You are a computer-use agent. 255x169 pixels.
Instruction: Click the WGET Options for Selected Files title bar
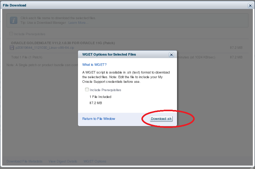tap(109, 54)
